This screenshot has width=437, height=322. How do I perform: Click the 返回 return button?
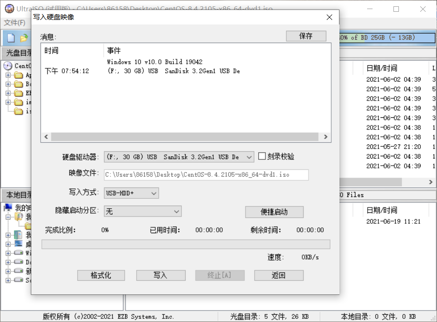279,275
